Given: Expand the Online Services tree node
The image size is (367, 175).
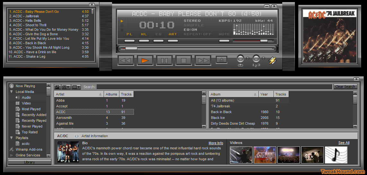Looking at the screenshot, I should (12, 155).
